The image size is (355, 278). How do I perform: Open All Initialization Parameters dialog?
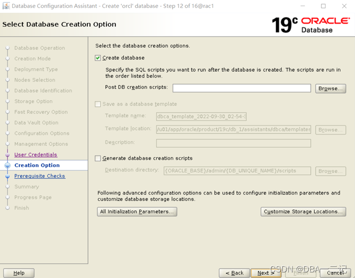[137, 212]
